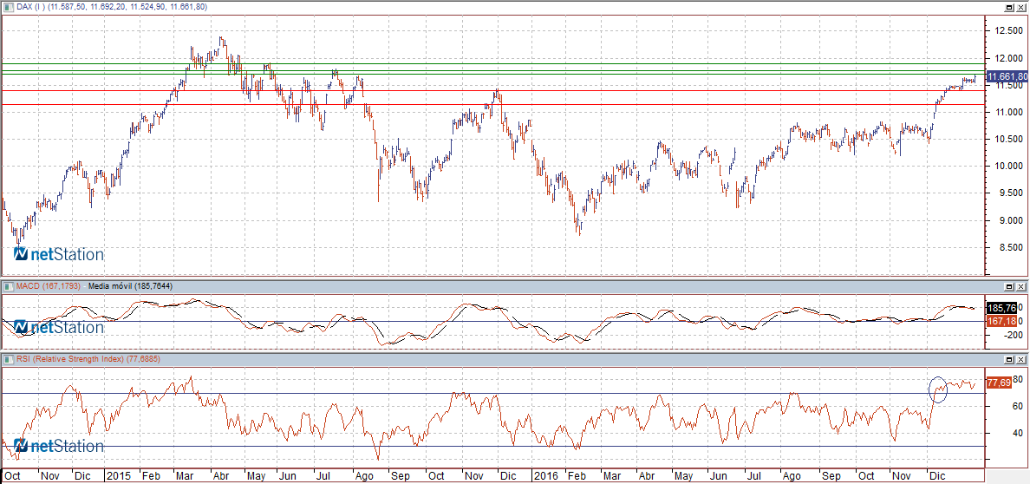1030x484 pixels.
Task: Maximize the DAX price chart panel
Action: point(1009,6)
